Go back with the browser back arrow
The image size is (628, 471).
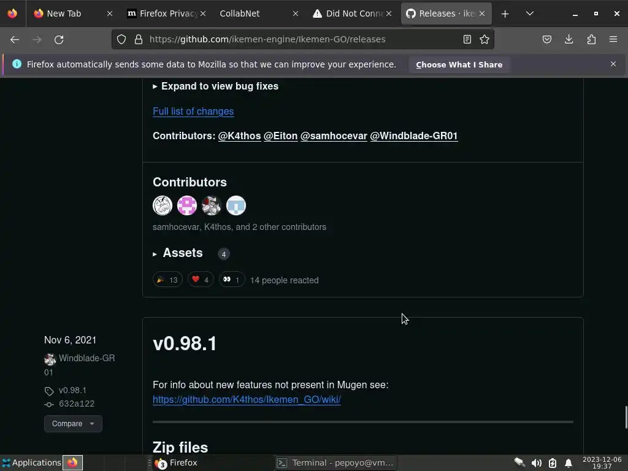15,39
